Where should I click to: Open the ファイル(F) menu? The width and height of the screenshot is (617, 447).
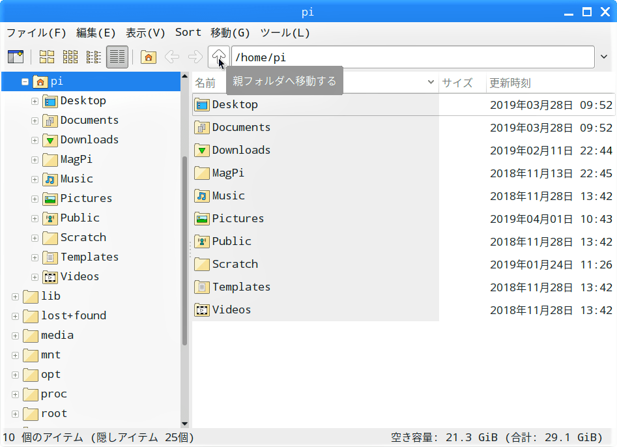[x=36, y=33]
